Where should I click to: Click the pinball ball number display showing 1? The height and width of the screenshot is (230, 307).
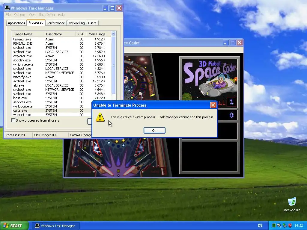click(x=231, y=102)
